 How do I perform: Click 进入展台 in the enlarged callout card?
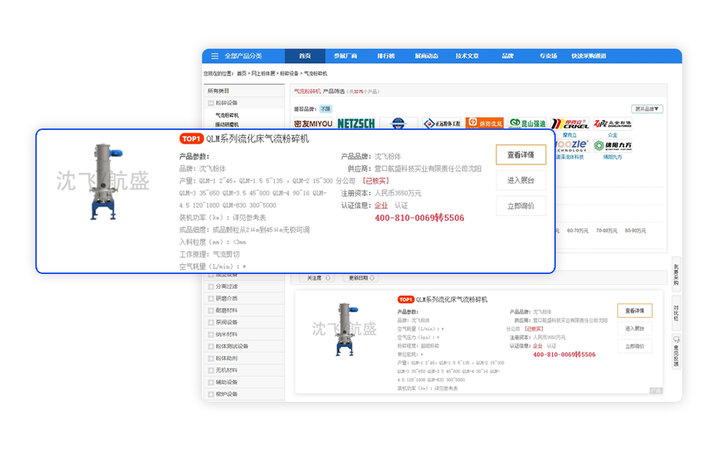coord(520,181)
